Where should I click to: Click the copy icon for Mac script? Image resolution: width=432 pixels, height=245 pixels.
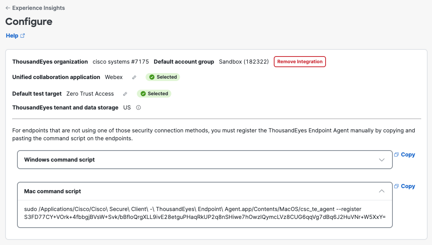pyautogui.click(x=396, y=186)
